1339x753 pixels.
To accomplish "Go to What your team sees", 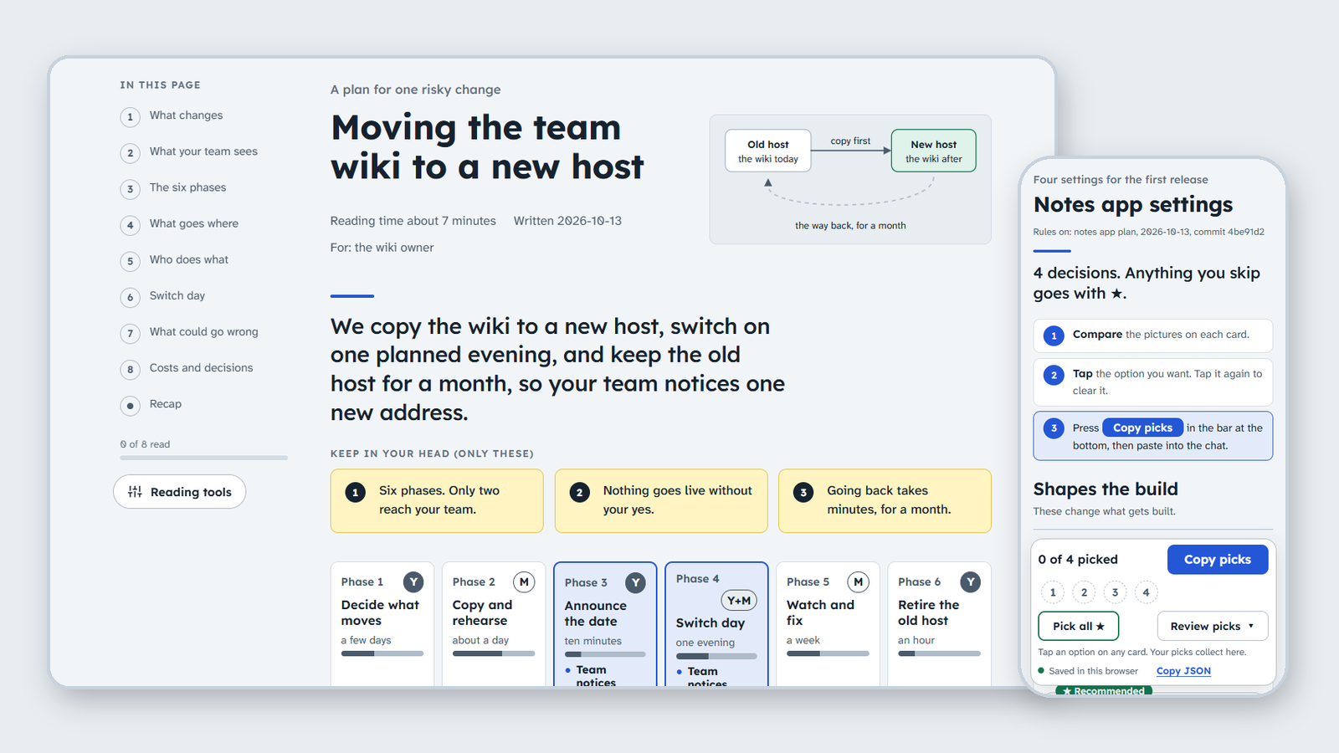I will point(203,151).
